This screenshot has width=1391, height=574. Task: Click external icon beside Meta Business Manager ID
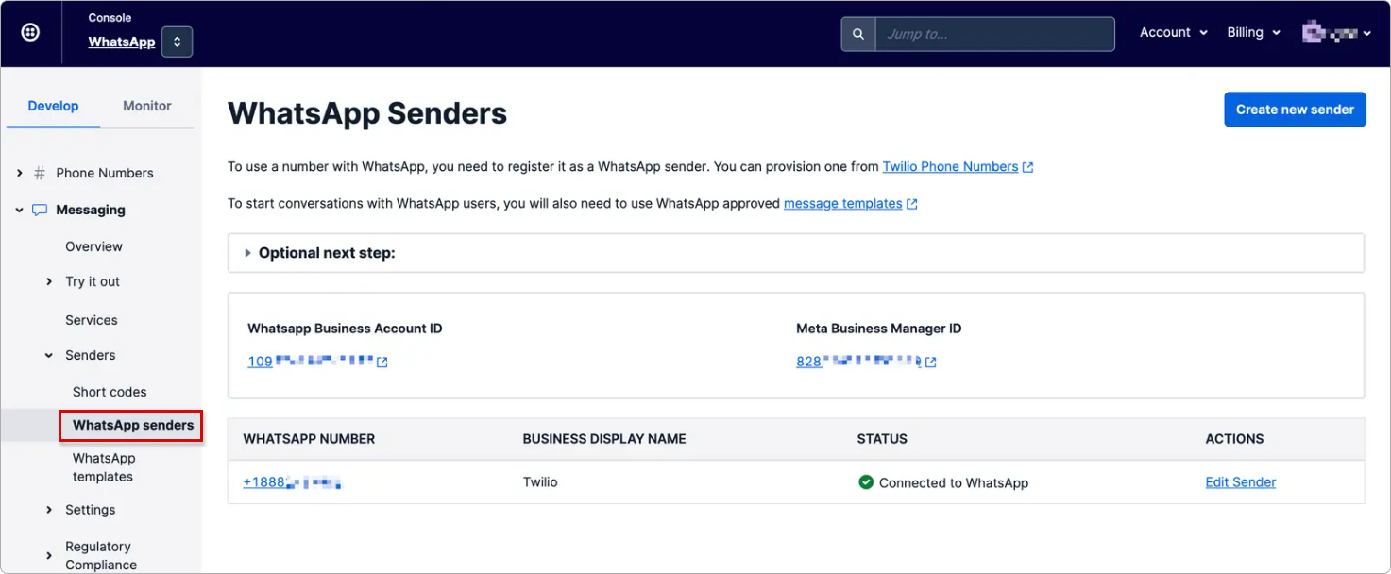[931, 363]
